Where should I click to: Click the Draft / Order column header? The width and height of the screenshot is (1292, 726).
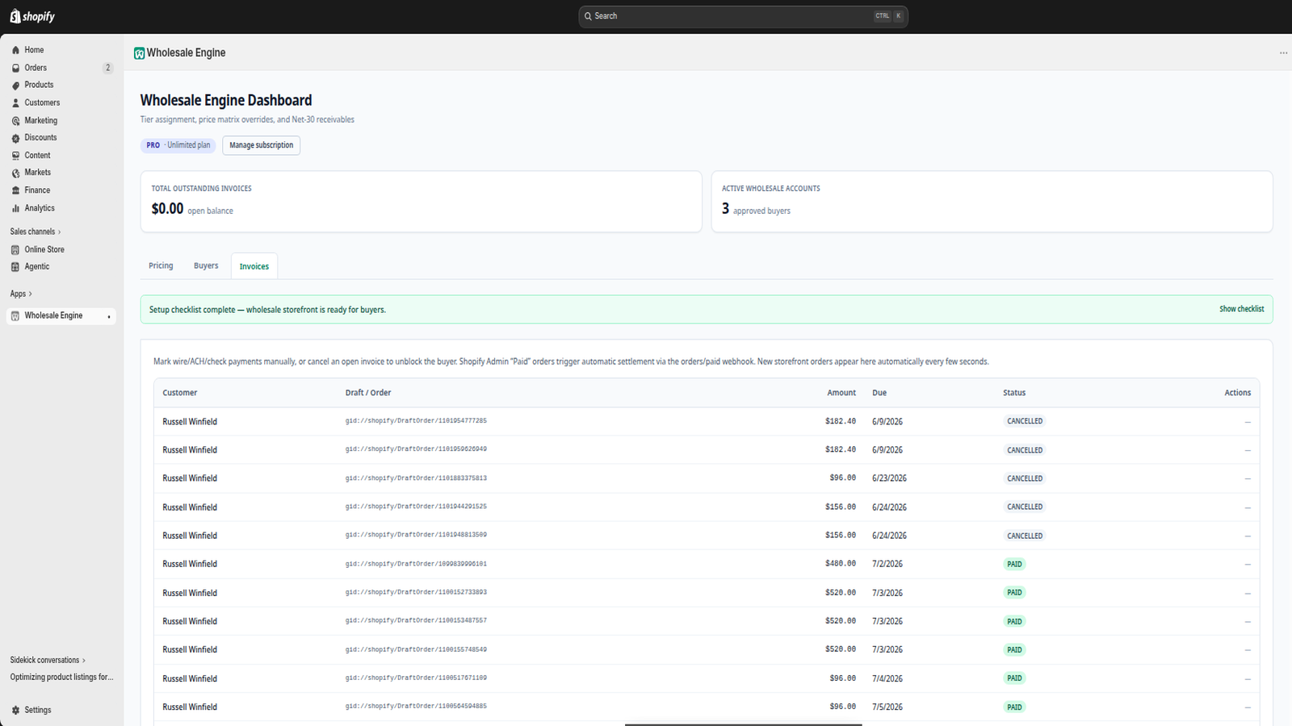(368, 393)
